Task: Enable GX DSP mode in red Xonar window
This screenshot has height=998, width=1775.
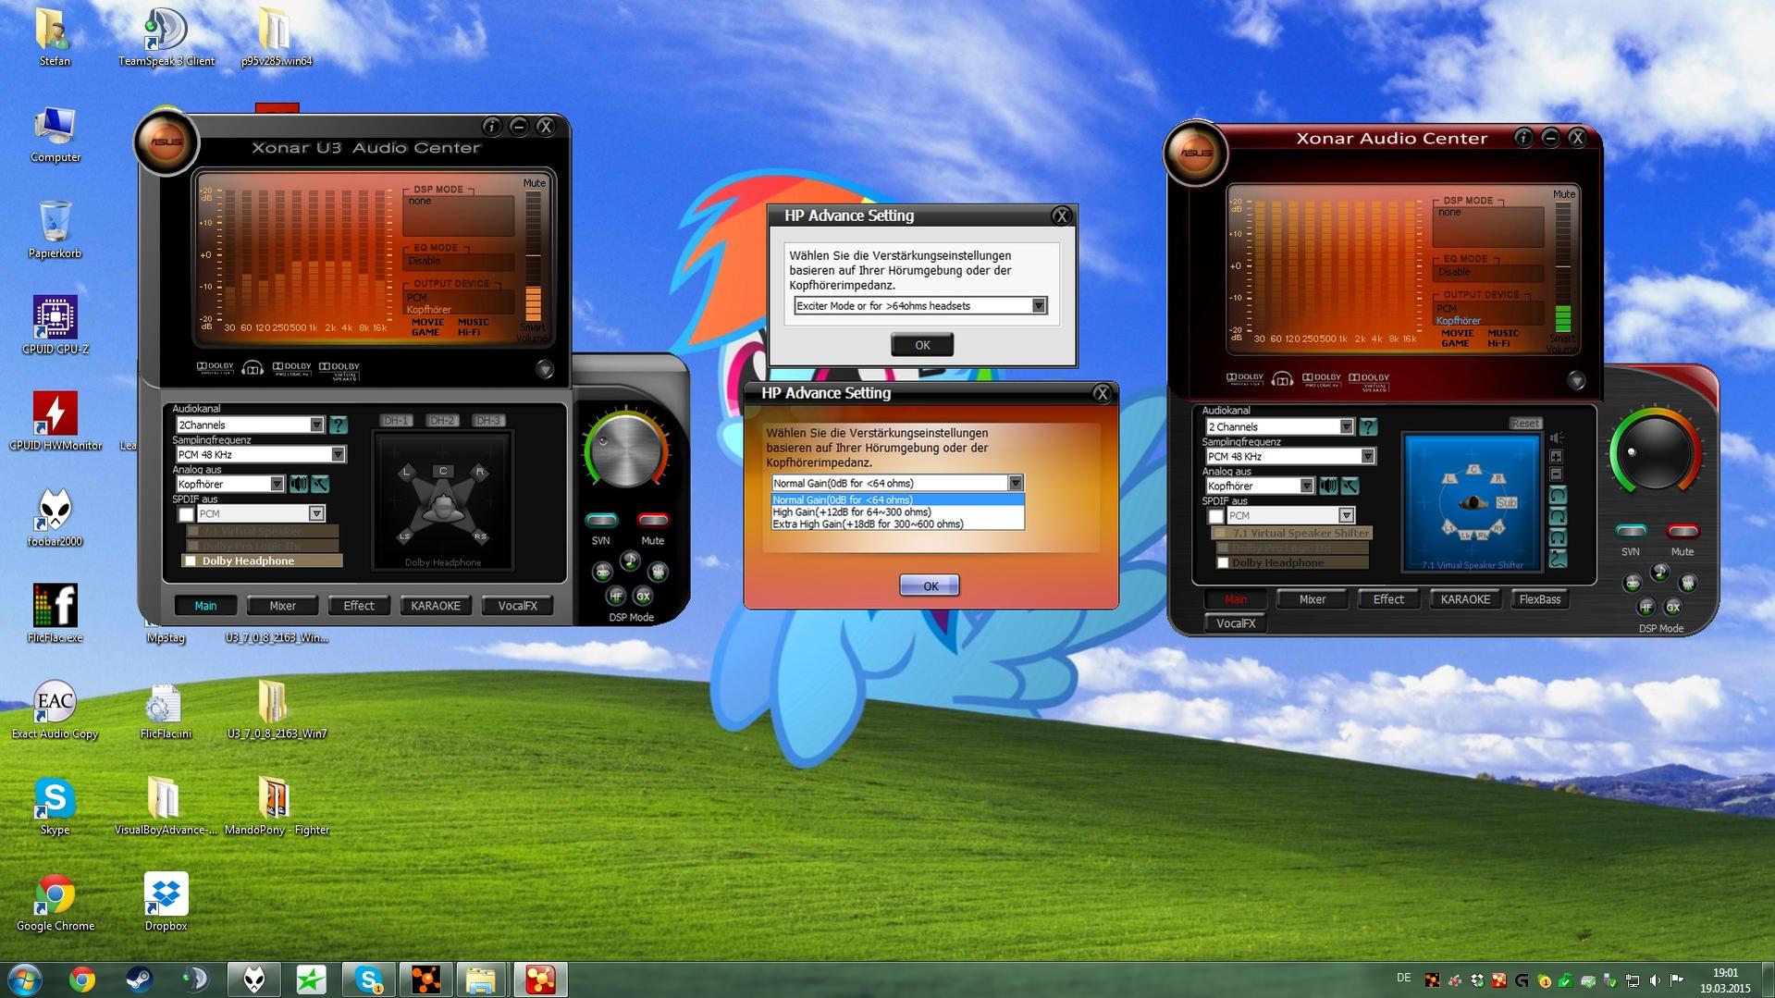Action: 1673,608
